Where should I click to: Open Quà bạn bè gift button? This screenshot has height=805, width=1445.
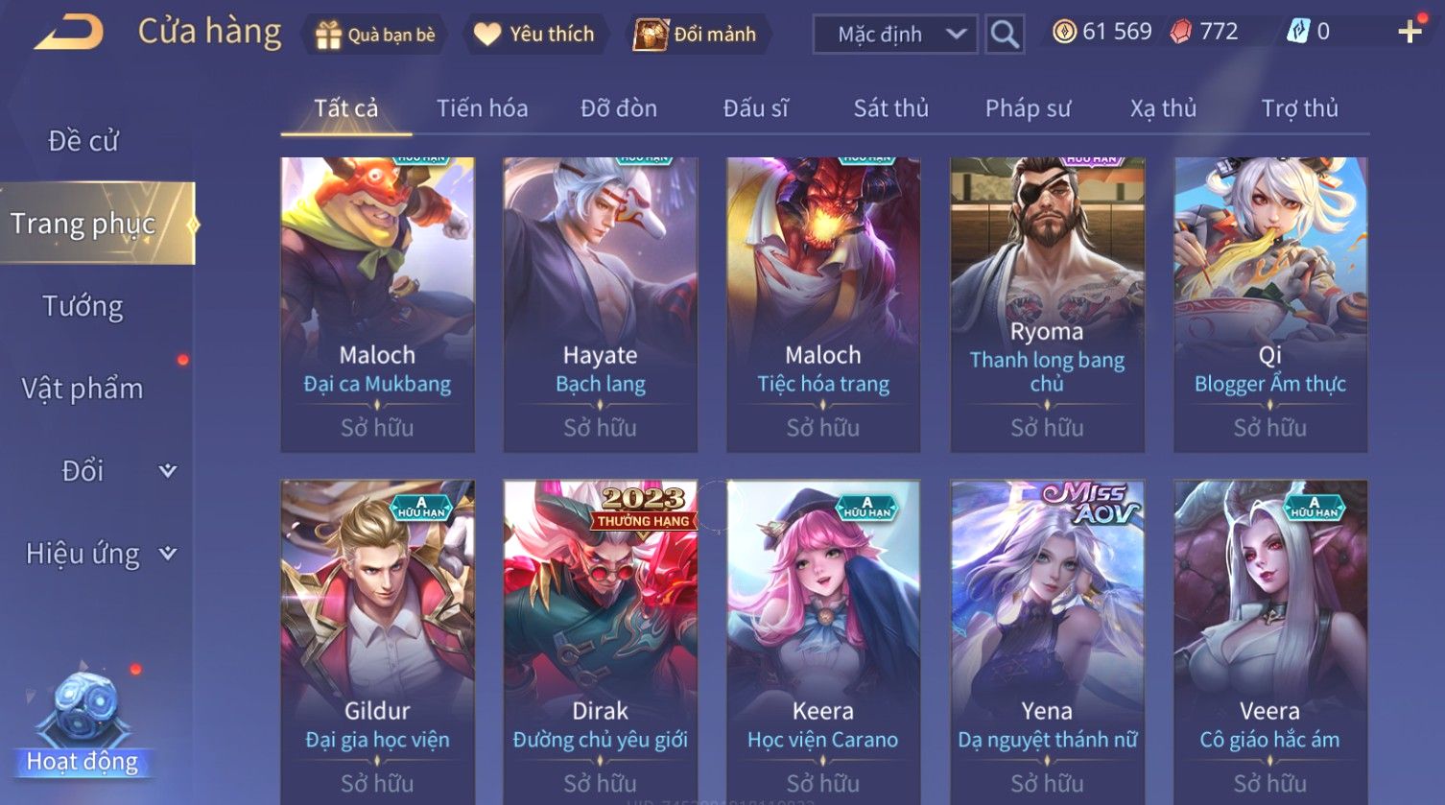375,35
